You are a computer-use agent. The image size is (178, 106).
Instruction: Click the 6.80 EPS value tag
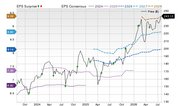coord(12,86)
